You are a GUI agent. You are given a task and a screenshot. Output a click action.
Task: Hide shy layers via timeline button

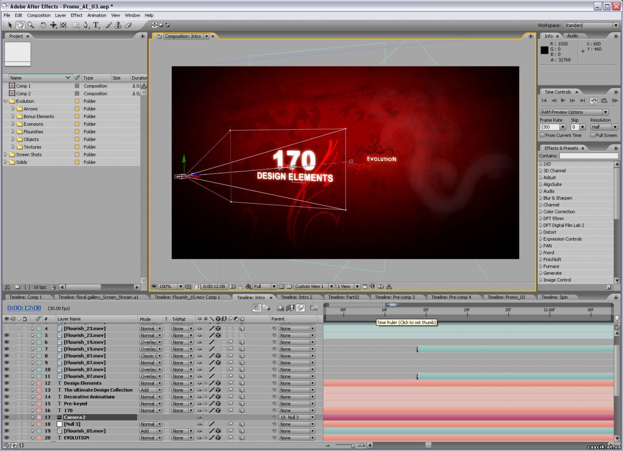280,308
